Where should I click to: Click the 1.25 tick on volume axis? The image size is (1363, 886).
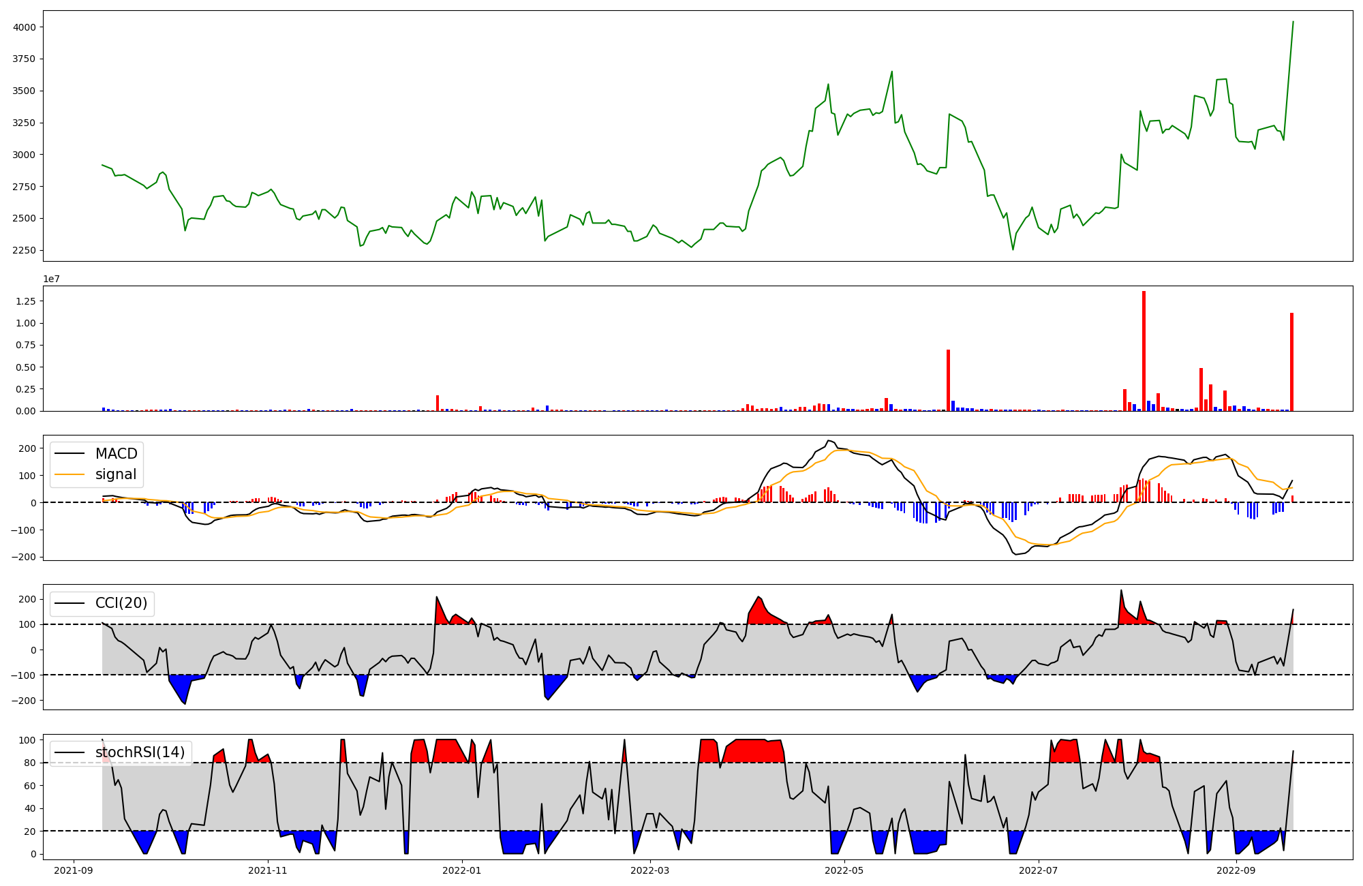pyautogui.click(x=27, y=301)
